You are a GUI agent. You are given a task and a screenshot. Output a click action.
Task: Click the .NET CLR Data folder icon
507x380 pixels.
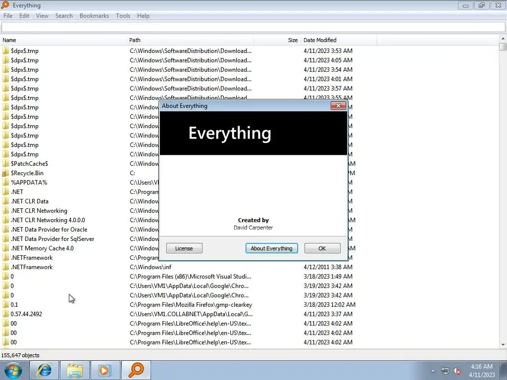(x=5, y=201)
